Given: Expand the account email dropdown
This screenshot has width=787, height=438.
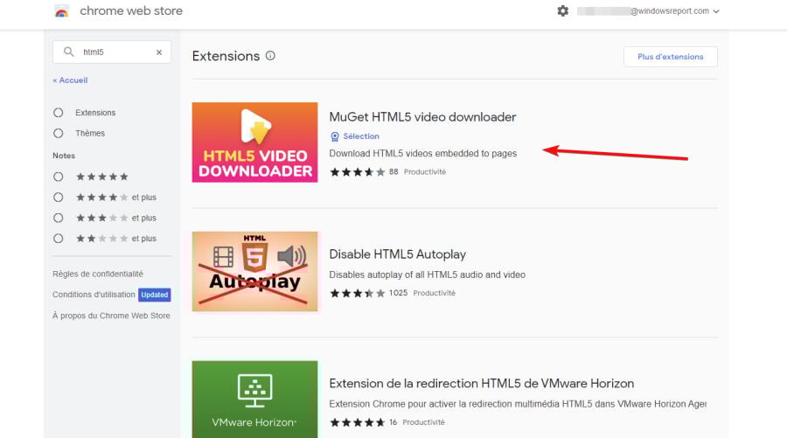Looking at the screenshot, I should pos(715,11).
